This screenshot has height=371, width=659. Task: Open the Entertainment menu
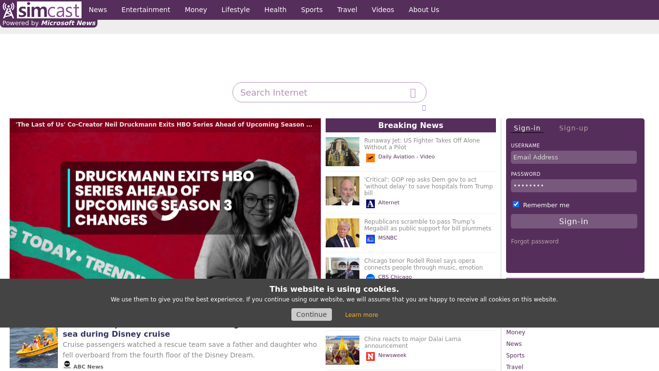click(146, 10)
